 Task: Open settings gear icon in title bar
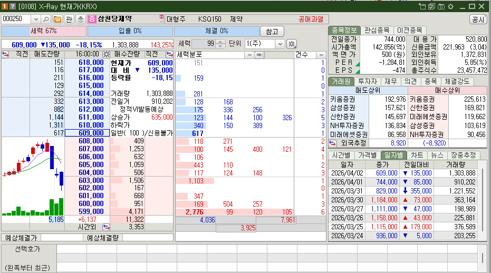click(450, 6)
